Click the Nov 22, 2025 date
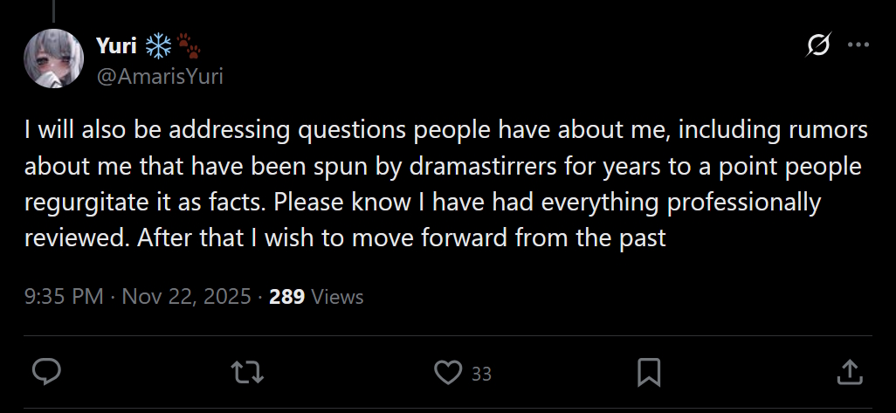Viewport: 896px width, 413px height. click(185, 297)
